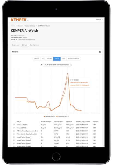Toggle Feinstab (PM10) legend marker
This screenshot has width=113, height=165.
(44, 116)
